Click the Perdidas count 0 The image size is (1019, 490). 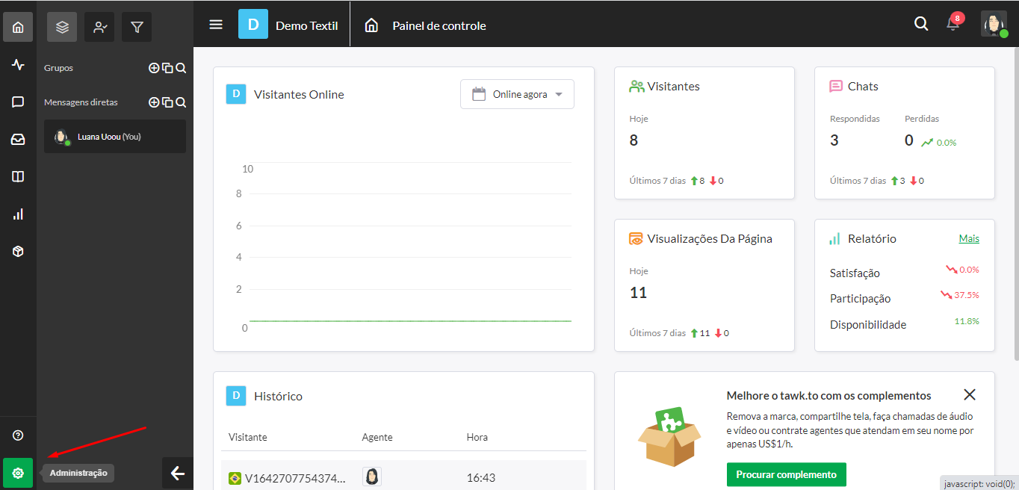click(x=909, y=140)
